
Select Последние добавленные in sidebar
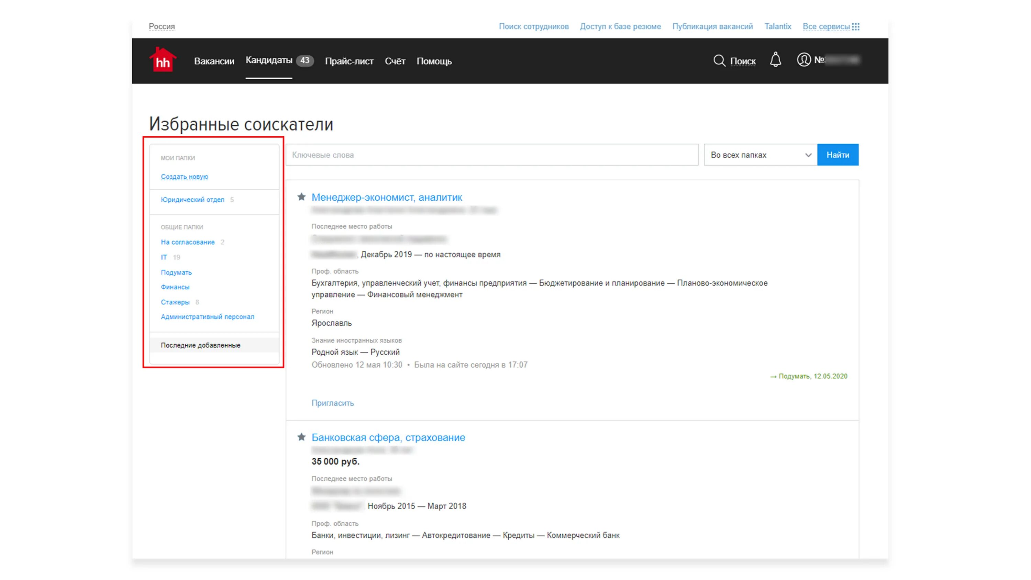(x=214, y=345)
